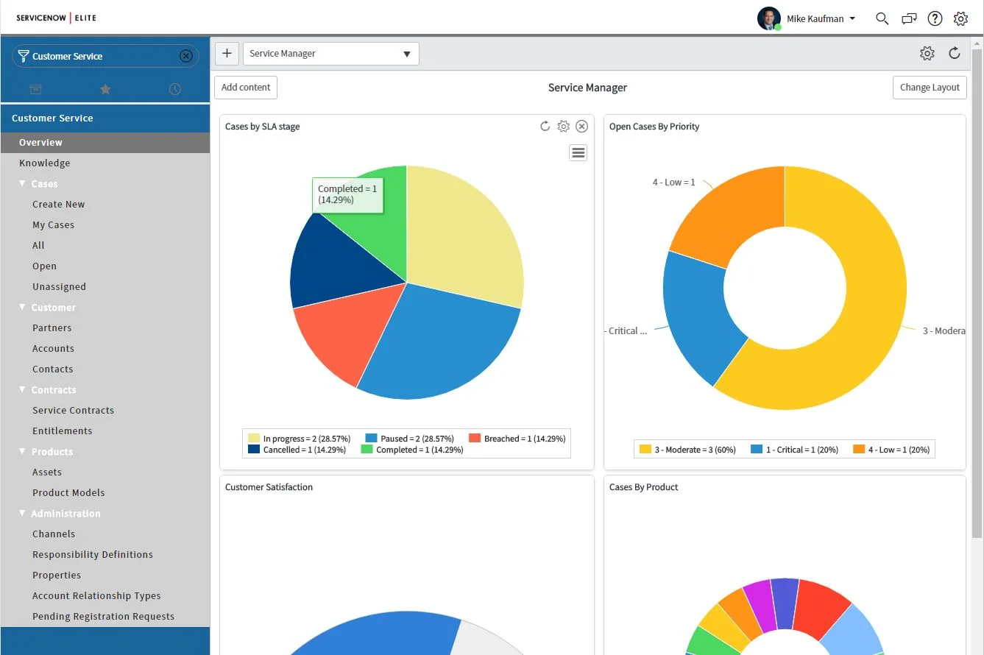Show recent history via the clock icon

(174, 88)
